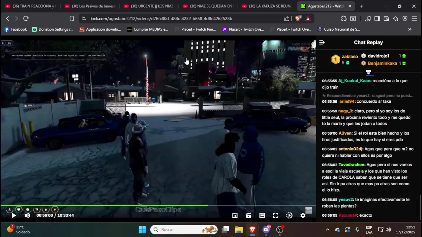Open the Facebook bookmark
Screen dimensions: 422x237
click(15, 29)
